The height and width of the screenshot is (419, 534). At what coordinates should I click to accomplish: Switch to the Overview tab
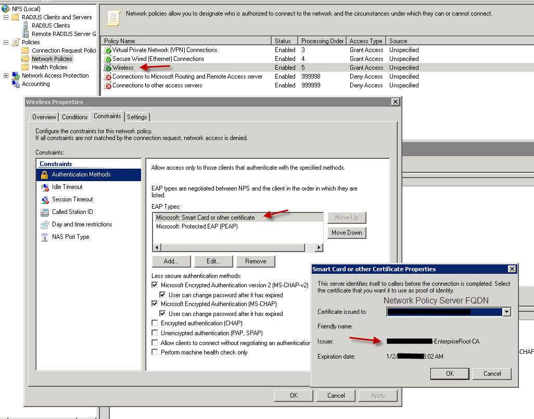[x=44, y=117]
